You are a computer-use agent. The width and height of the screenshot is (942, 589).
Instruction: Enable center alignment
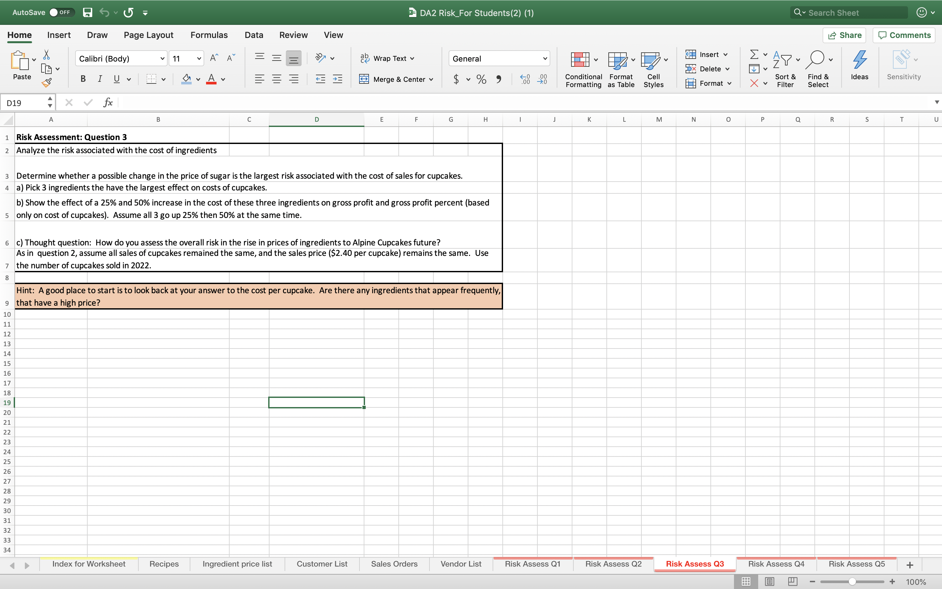pyautogui.click(x=277, y=79)
